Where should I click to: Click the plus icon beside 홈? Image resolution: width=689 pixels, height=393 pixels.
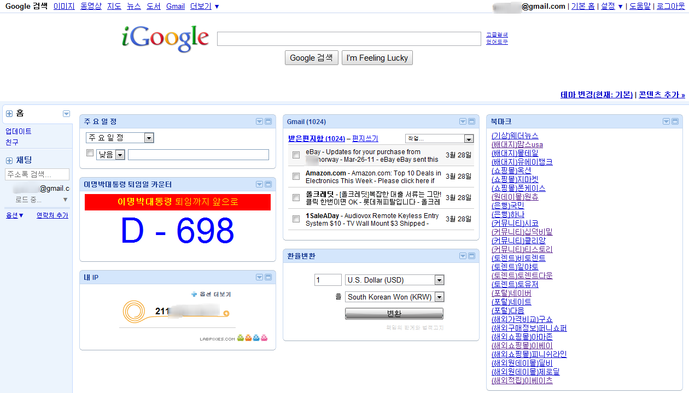point(9,114)
